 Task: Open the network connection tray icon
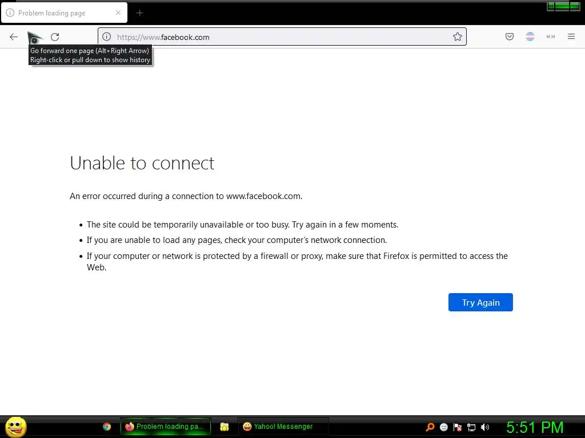pos(471,427)
